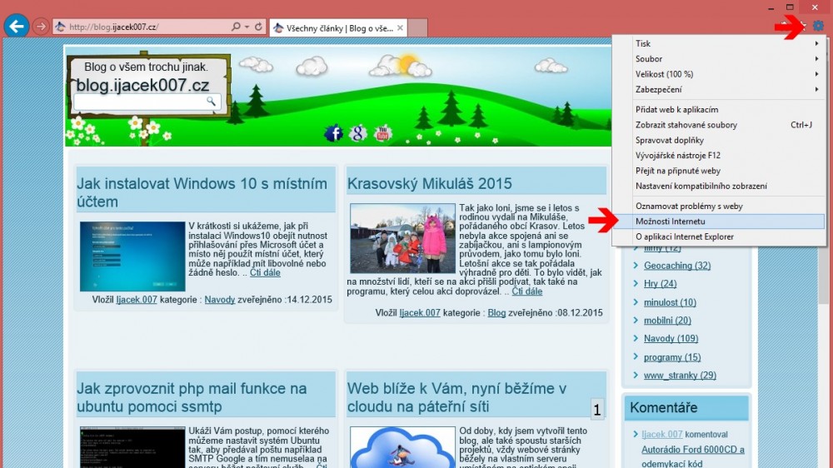The height and width of the screenshot is (468, 833).
Task: Expand the Tisk submenu
Action: (716, 43)
